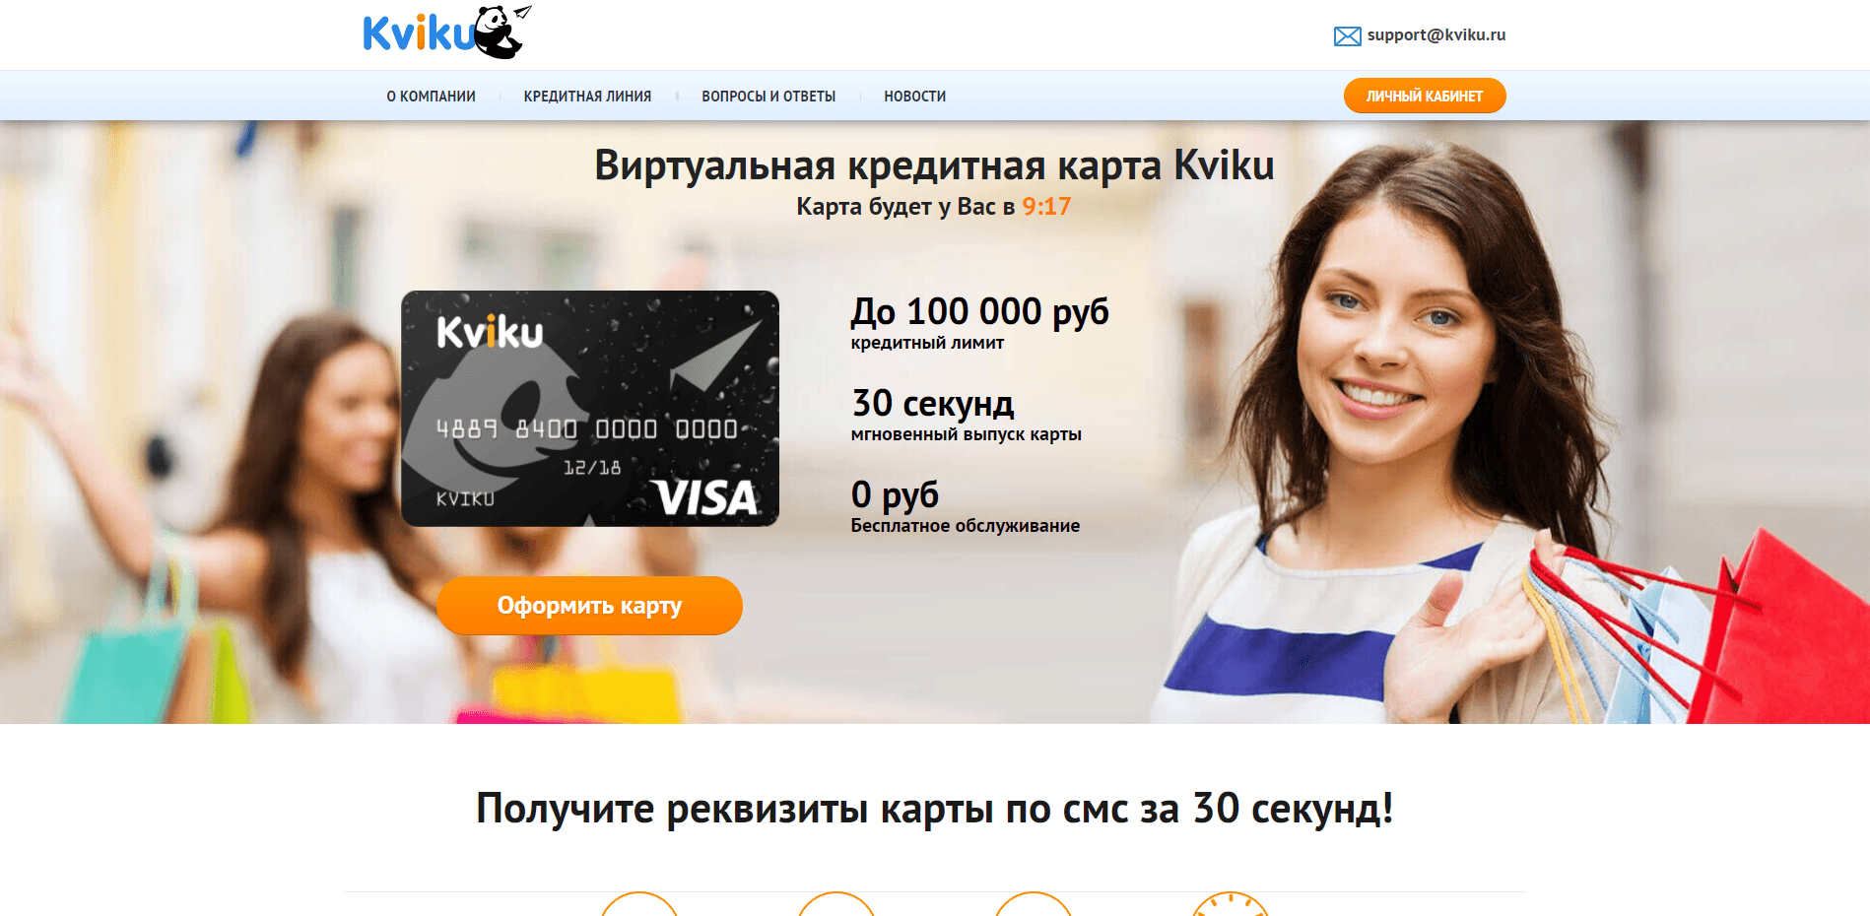Click the orange 9:17 time text

(x=1046, y=206)
